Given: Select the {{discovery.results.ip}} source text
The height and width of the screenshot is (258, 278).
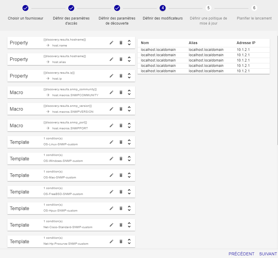Looking at the screenshot, I should tap(59, 73).
